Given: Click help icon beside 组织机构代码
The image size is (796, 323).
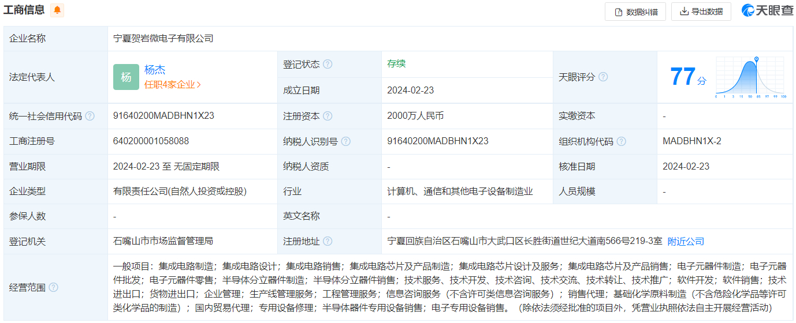Looking at the screenshot, I should point(621,141).
